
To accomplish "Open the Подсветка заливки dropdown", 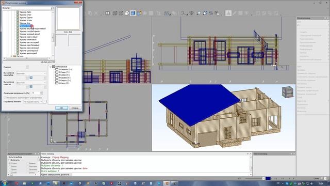I will tap(32, 102).
